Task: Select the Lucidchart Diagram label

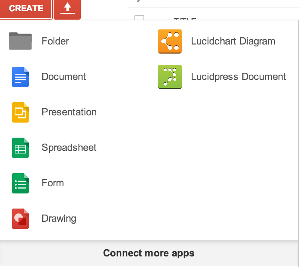Action: click(x=233, y=41)
